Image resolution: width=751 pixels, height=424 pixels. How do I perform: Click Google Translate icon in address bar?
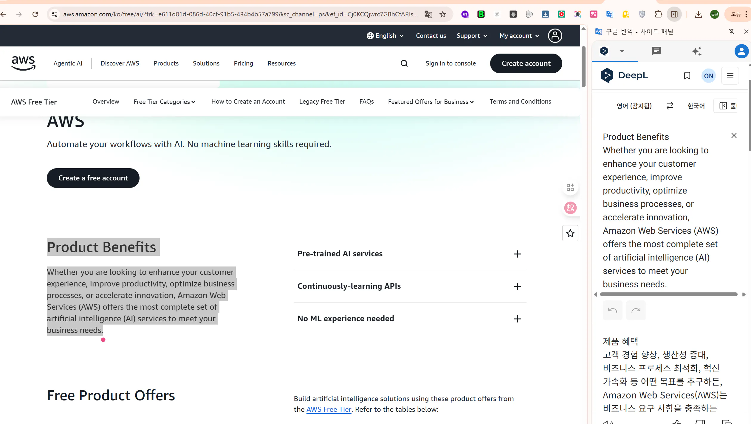tap(428, 14)
